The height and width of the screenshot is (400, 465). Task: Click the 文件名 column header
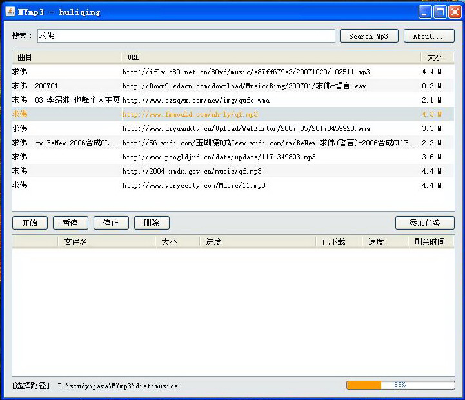pos(107,242)
